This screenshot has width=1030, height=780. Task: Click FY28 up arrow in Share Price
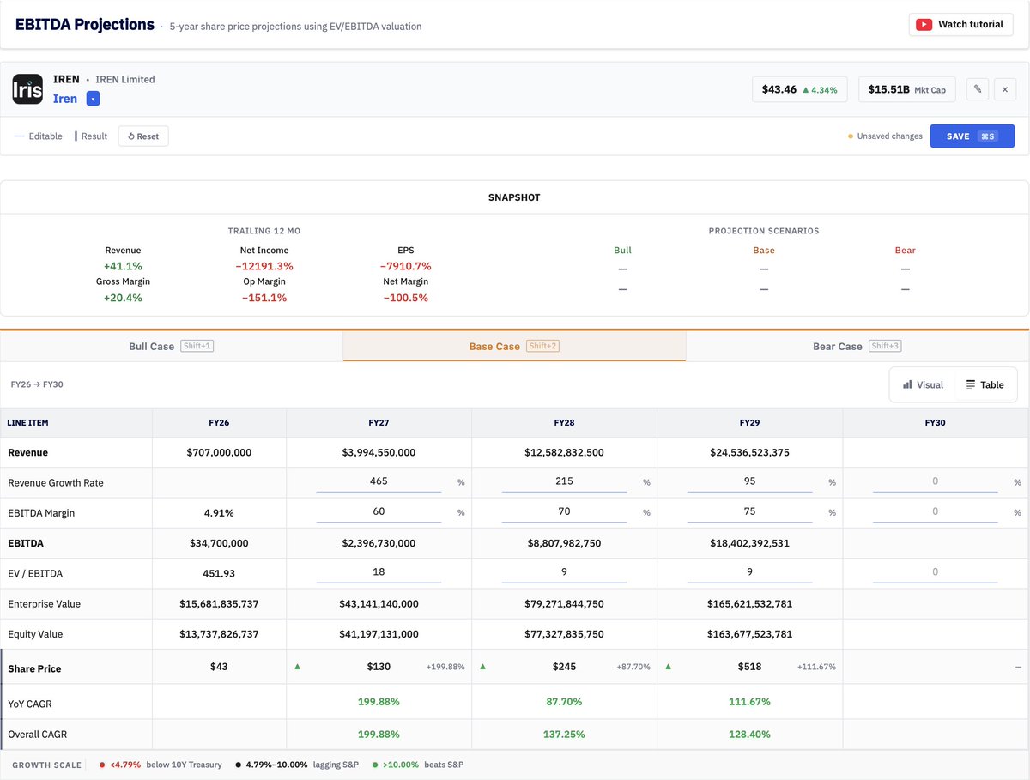(483, 666)
